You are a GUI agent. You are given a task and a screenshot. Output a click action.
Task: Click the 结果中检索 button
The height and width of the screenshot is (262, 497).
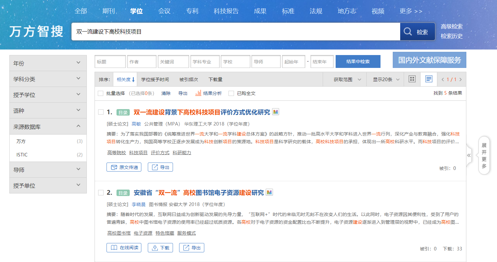pos(358,61)
